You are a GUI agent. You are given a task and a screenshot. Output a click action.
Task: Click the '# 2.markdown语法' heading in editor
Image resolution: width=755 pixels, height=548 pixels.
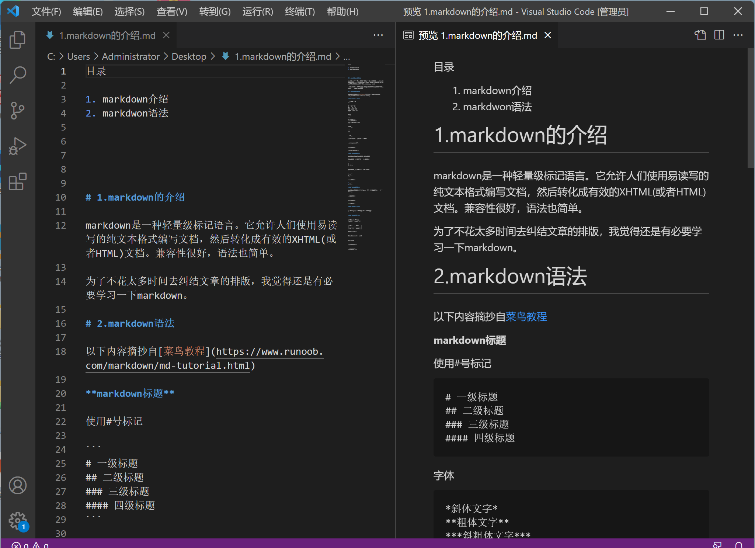[130, 323]
